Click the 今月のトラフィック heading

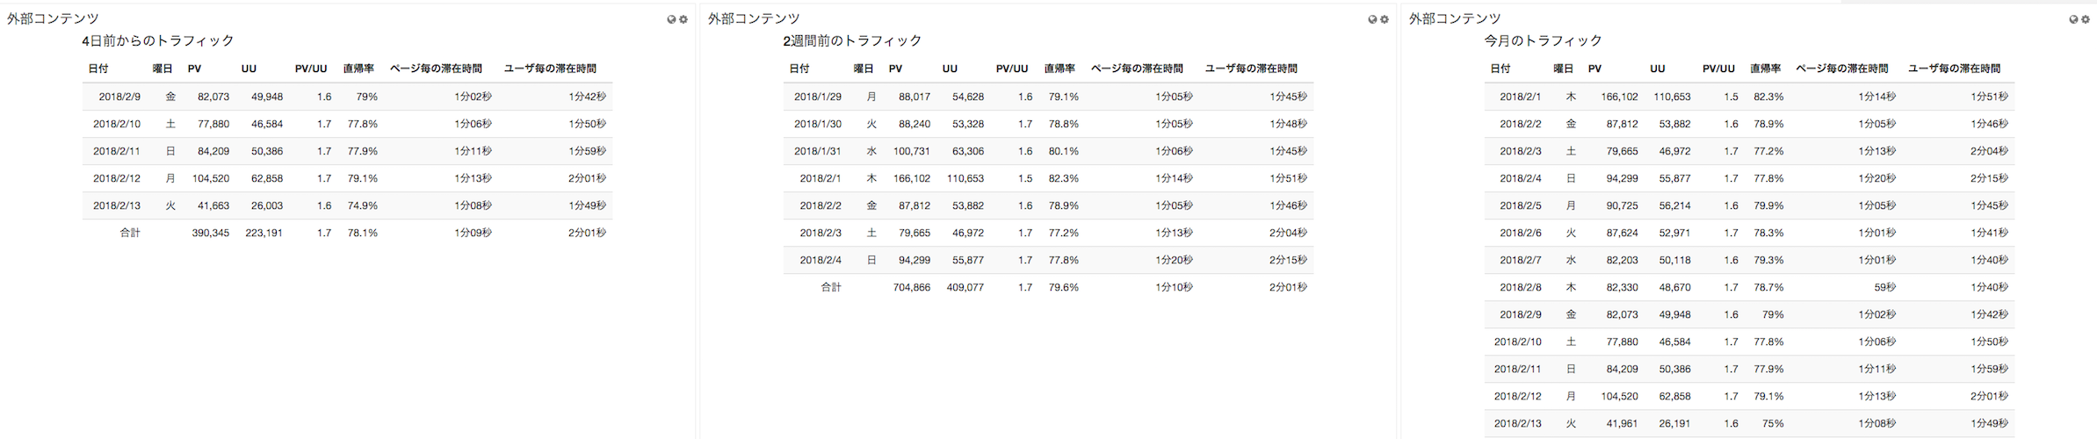pyautogui.click(x=1544, y=40)
